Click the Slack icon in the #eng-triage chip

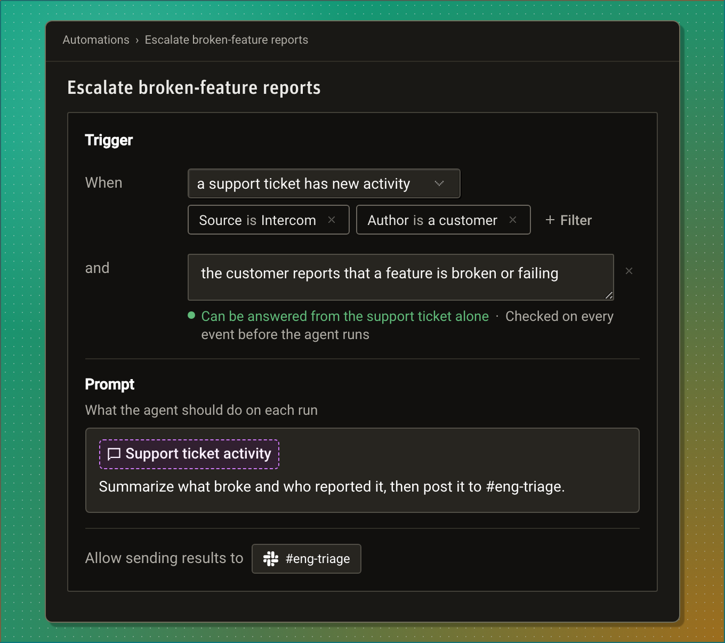point(271,559)
